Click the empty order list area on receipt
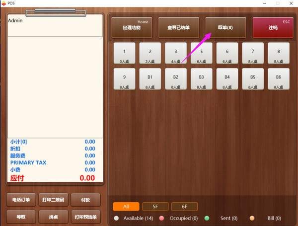The width and height of the screenshot is (298, 226). (55, 87)
